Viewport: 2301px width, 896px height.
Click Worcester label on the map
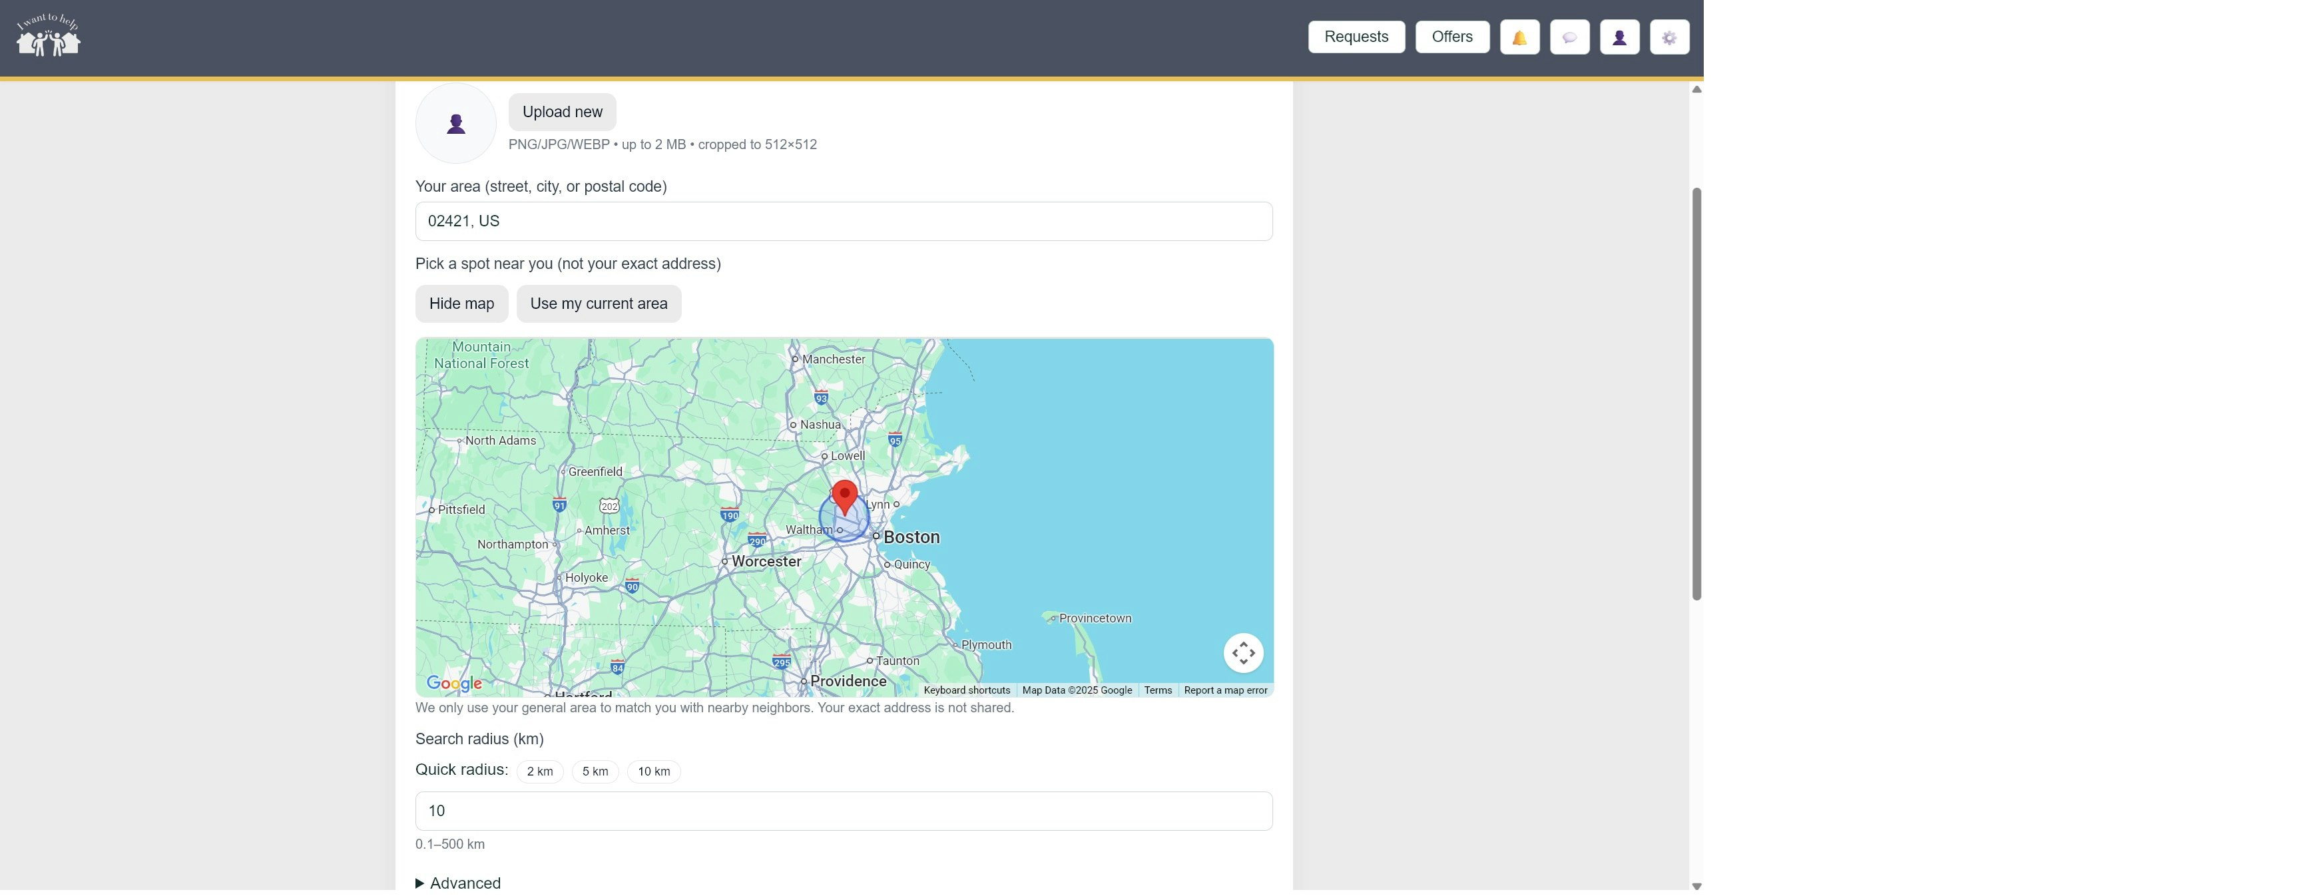point(766,562)
